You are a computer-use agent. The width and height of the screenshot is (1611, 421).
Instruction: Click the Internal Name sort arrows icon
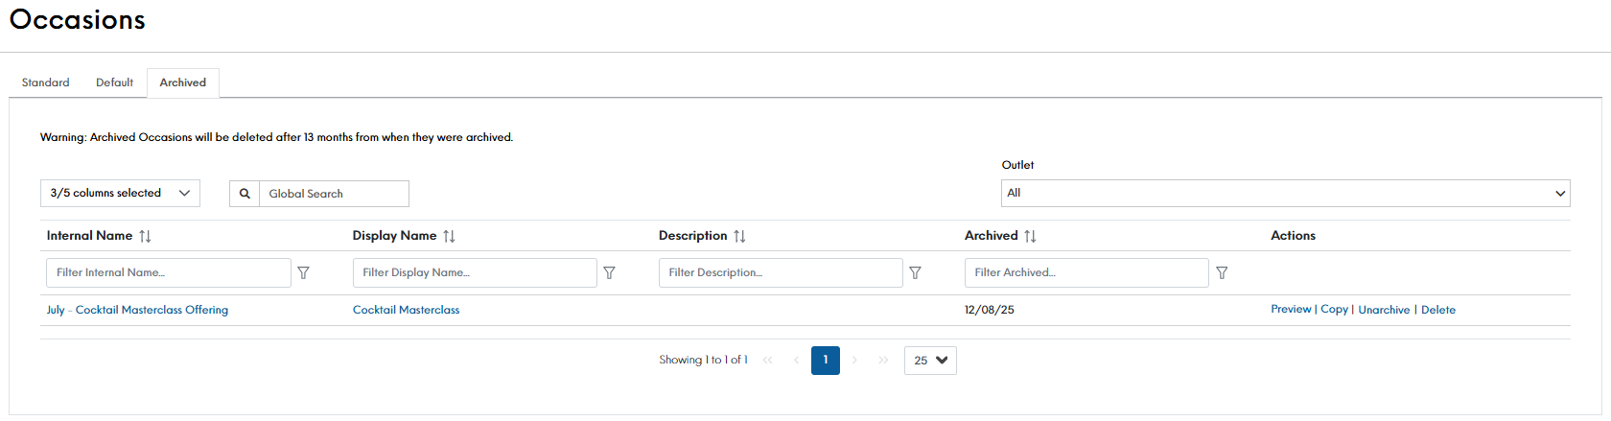[x=145, y=236]
